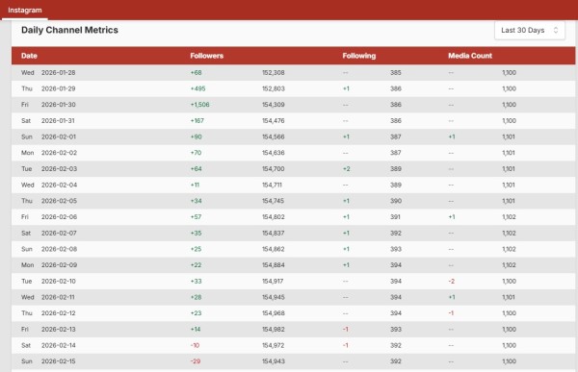Click the follower total 154,802
This screenshot has width=578, height=372.
tap(274, 217)
